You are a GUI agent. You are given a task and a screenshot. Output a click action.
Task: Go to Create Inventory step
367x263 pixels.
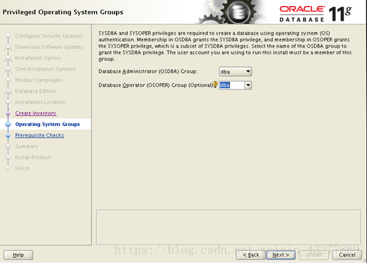point(36,113)
